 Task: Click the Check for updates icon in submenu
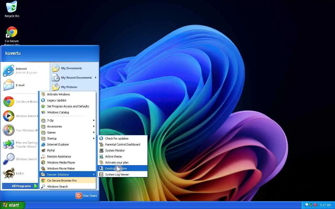[x=101, y=138]
